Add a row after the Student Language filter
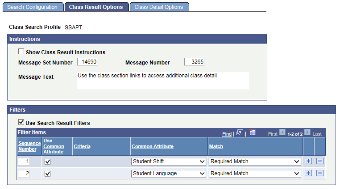Screen dimensions: 340x189 [x=308, y=173]
